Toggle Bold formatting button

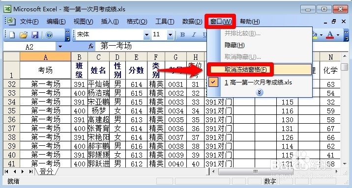click(x=182, y=35)
